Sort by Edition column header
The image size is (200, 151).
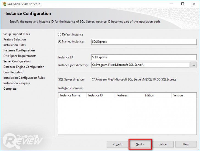coord(157,95)
